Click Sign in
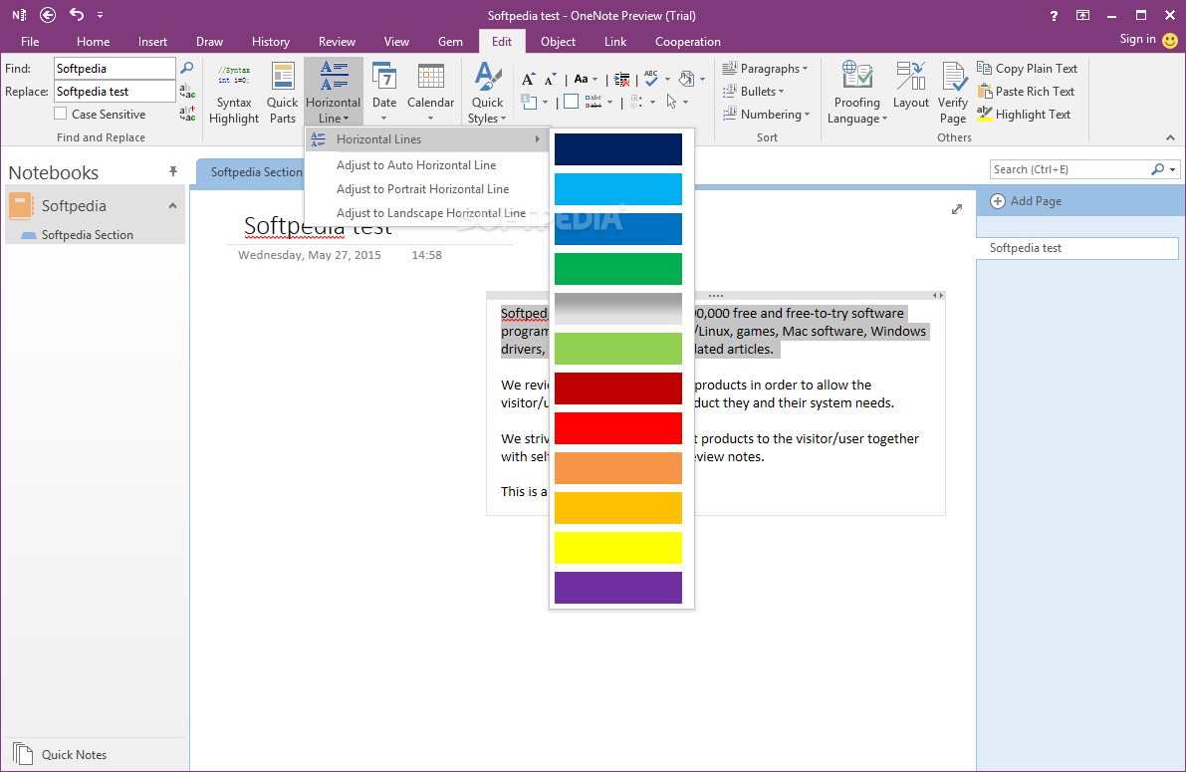 1137,40
